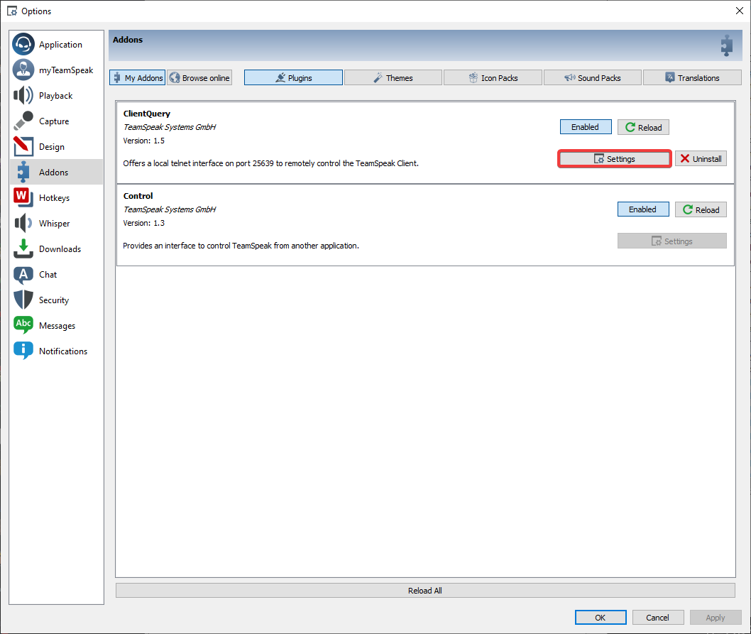Open Chat letter A icon
Image resolution: width=751 pixels, height=634 pixels.
point(23,274)
